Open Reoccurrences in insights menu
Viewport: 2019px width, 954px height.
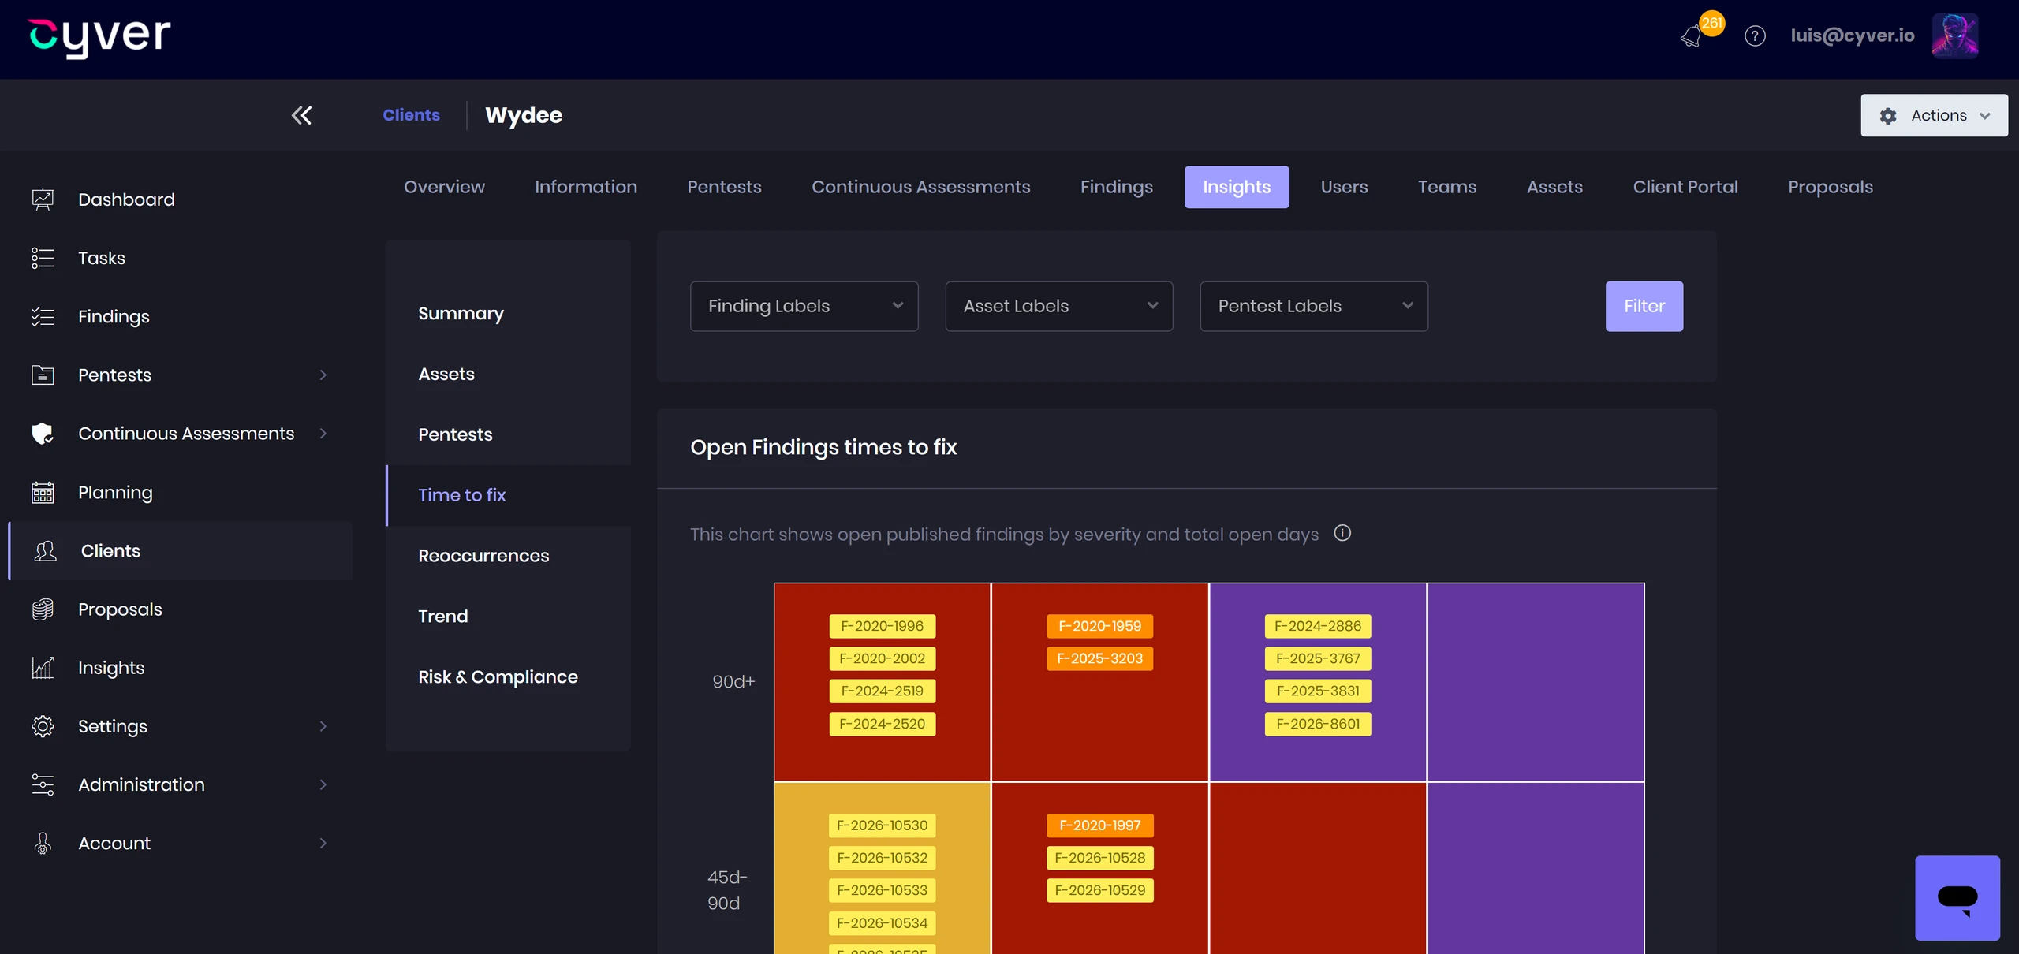coord(483,556)
